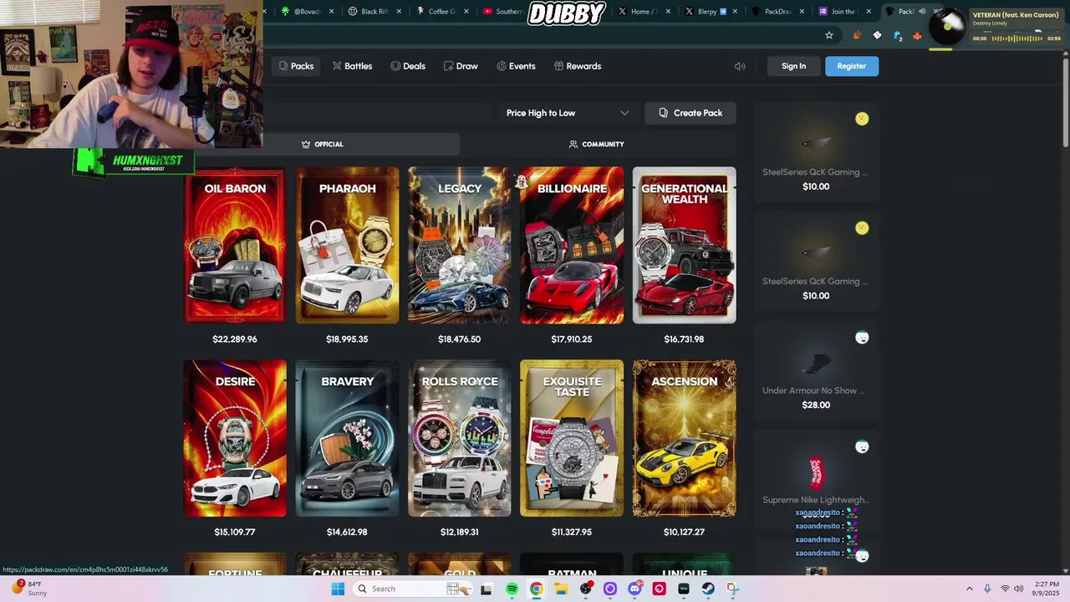
Task: Click the Sign In button
Action: click(x=793, y=66)
